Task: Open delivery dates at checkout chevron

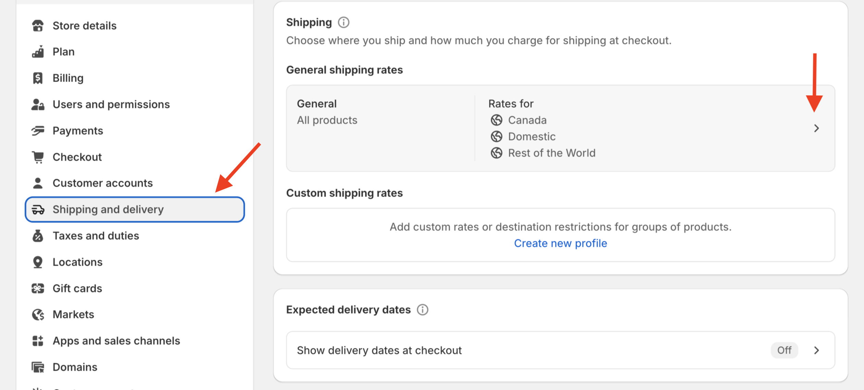Action: click(x=816, y=350)
